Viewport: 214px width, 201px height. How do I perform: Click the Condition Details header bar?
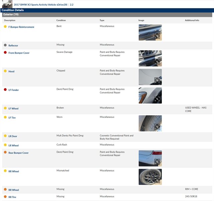click(x=12, y=10)
